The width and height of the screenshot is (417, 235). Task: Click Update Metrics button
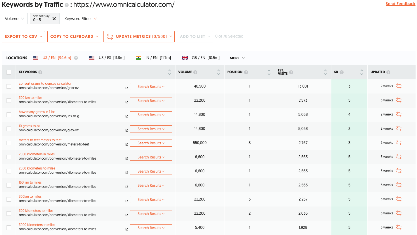click(x=139, y=37)
